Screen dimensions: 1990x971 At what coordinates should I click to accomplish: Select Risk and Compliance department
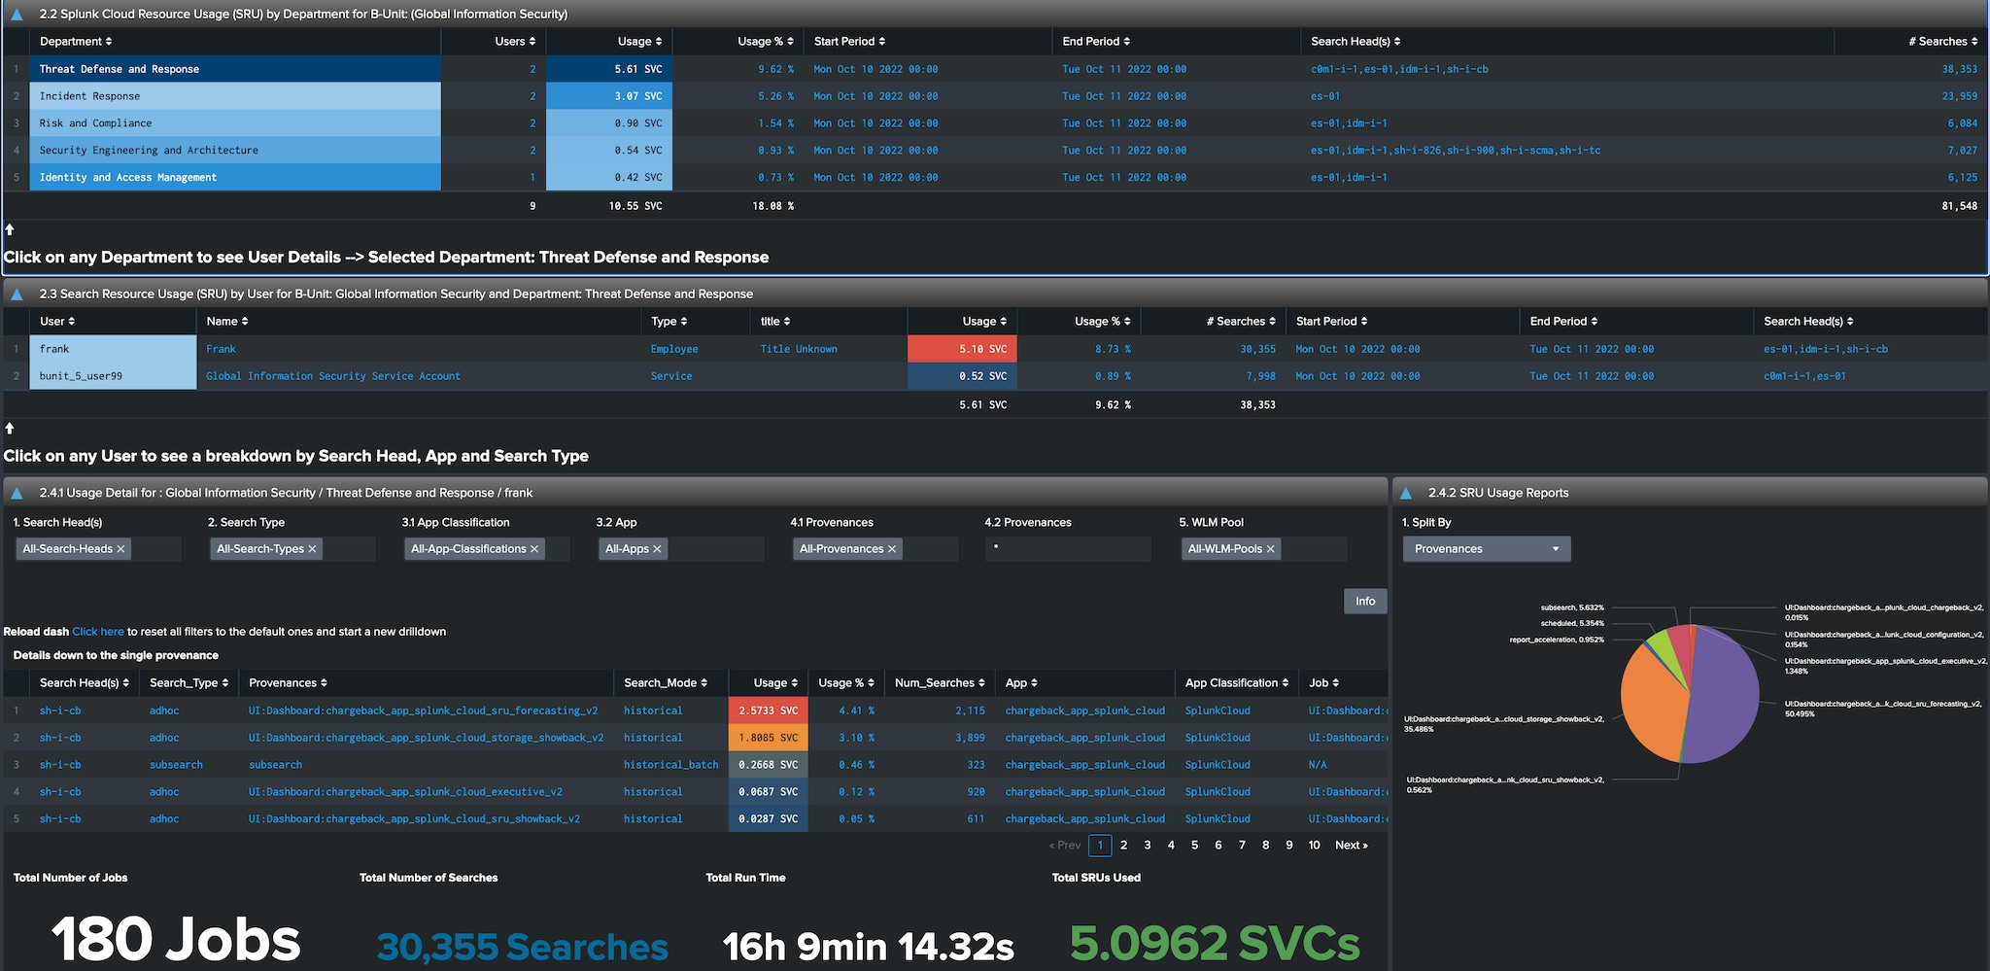pos(235,123)
